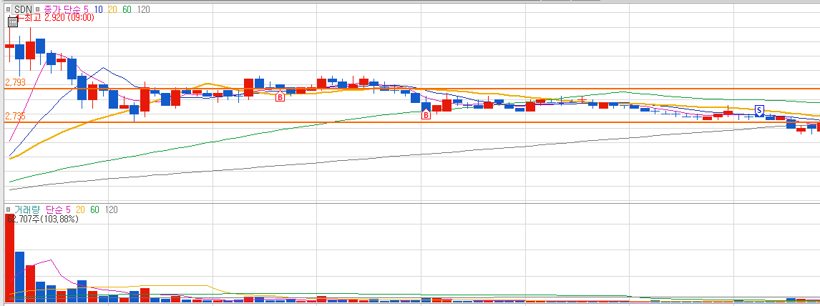
Task: Click the gray square beside 거래량
Action: point(8,209)
